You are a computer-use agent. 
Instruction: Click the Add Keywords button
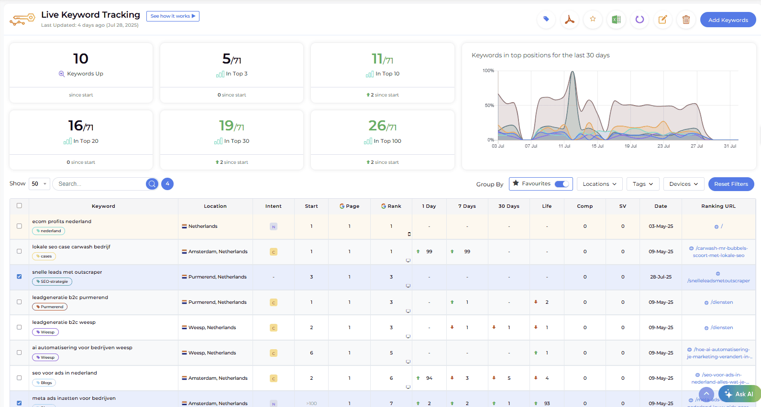point(728,20)
